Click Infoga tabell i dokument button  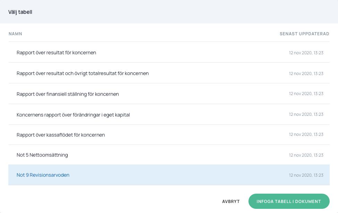click(x=289, y=201)
